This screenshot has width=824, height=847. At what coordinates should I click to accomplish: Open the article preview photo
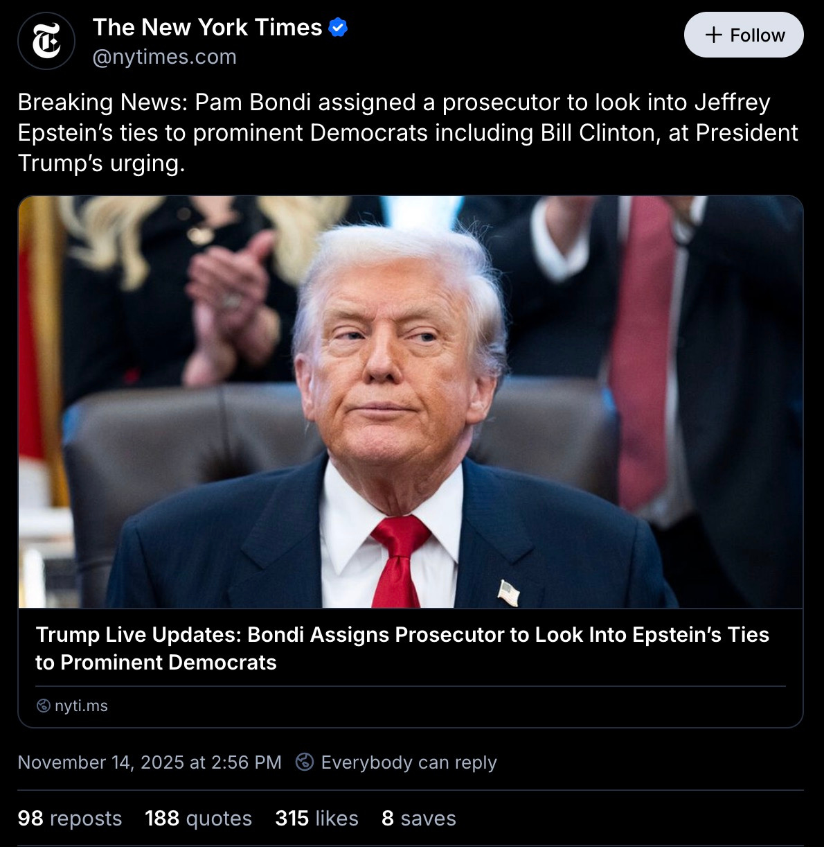(x=411, y=402)
